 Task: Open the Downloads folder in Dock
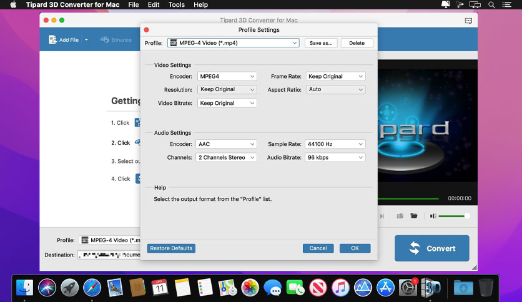pos(463,288)
